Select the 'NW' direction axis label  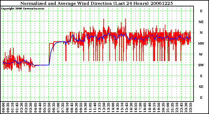coord(201,43)
